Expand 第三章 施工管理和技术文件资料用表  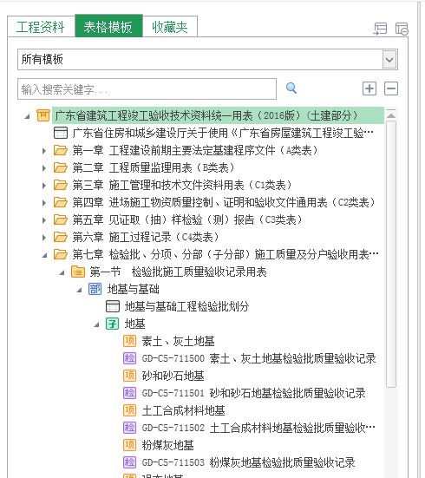pyautogui.click(x=44, y=186)
